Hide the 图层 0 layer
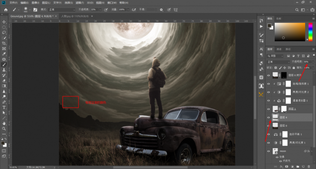The image size is (316, 169). [268, 126]
